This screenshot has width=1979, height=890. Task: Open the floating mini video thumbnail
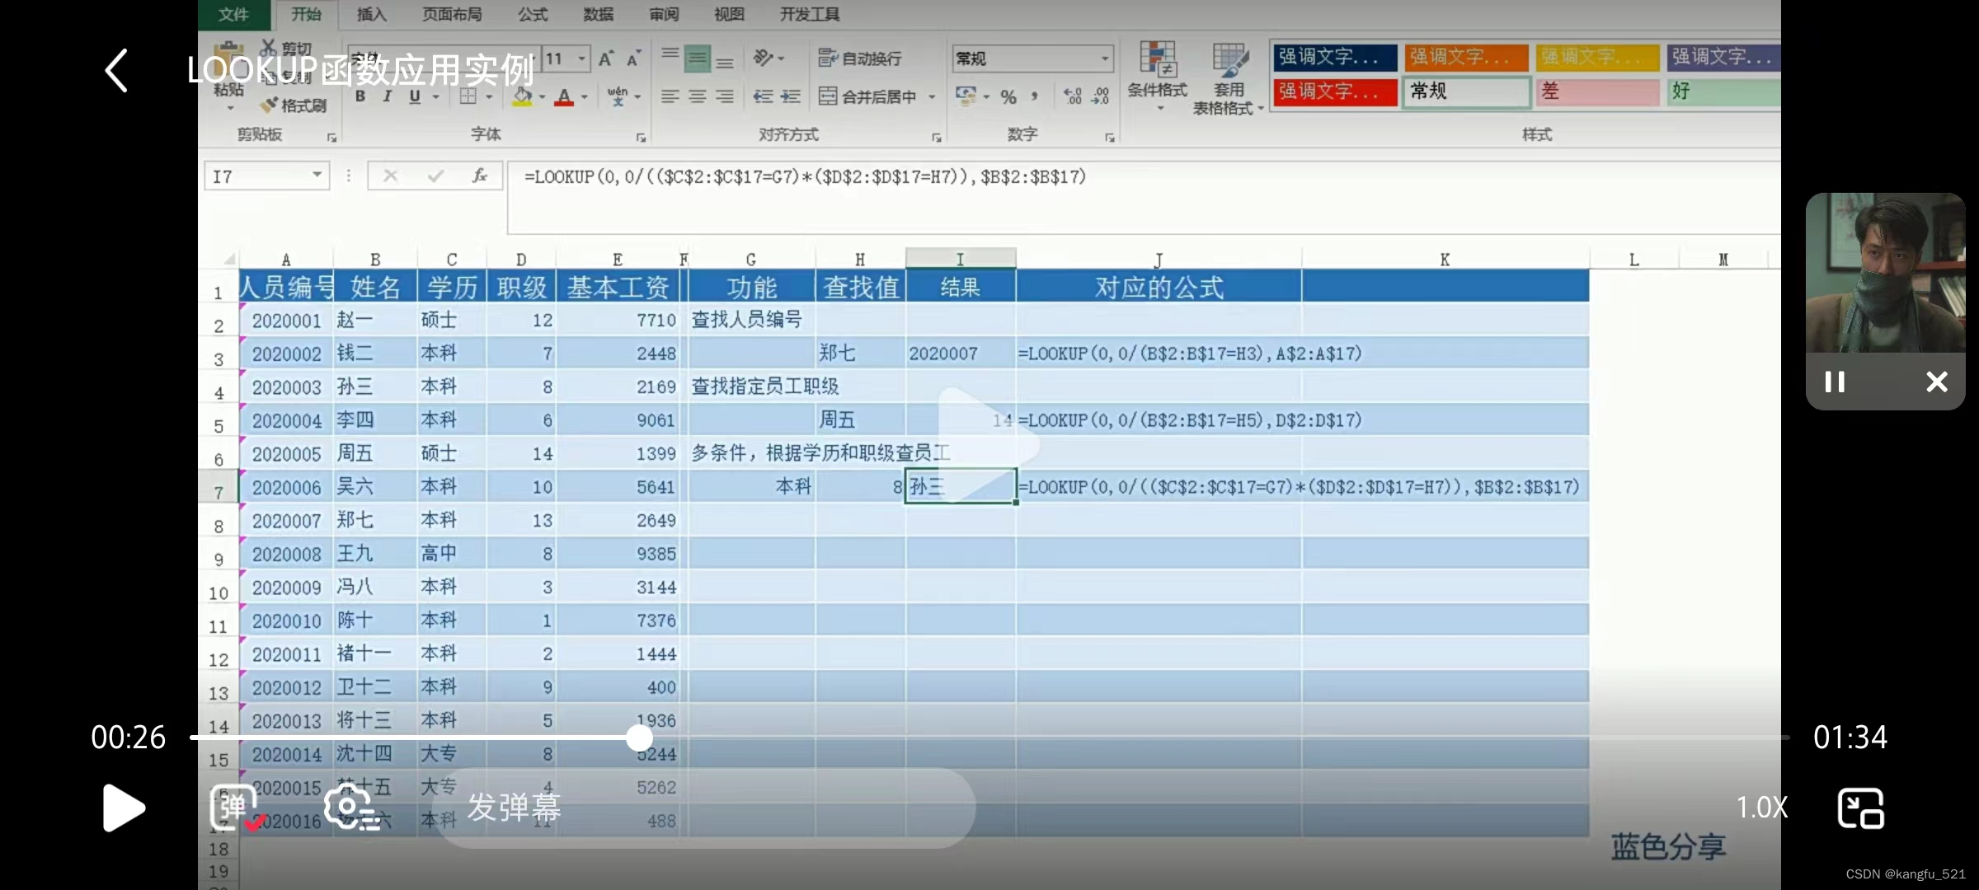1886,273
